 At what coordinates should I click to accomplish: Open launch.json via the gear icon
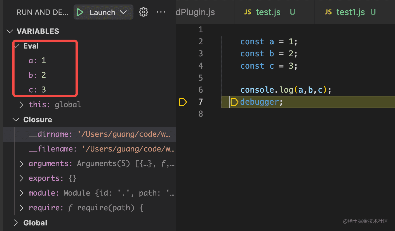144,12
